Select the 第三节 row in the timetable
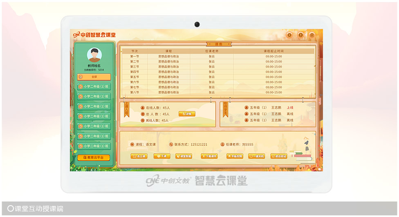The width and height of the screenshot is (399, 217). 134,66
